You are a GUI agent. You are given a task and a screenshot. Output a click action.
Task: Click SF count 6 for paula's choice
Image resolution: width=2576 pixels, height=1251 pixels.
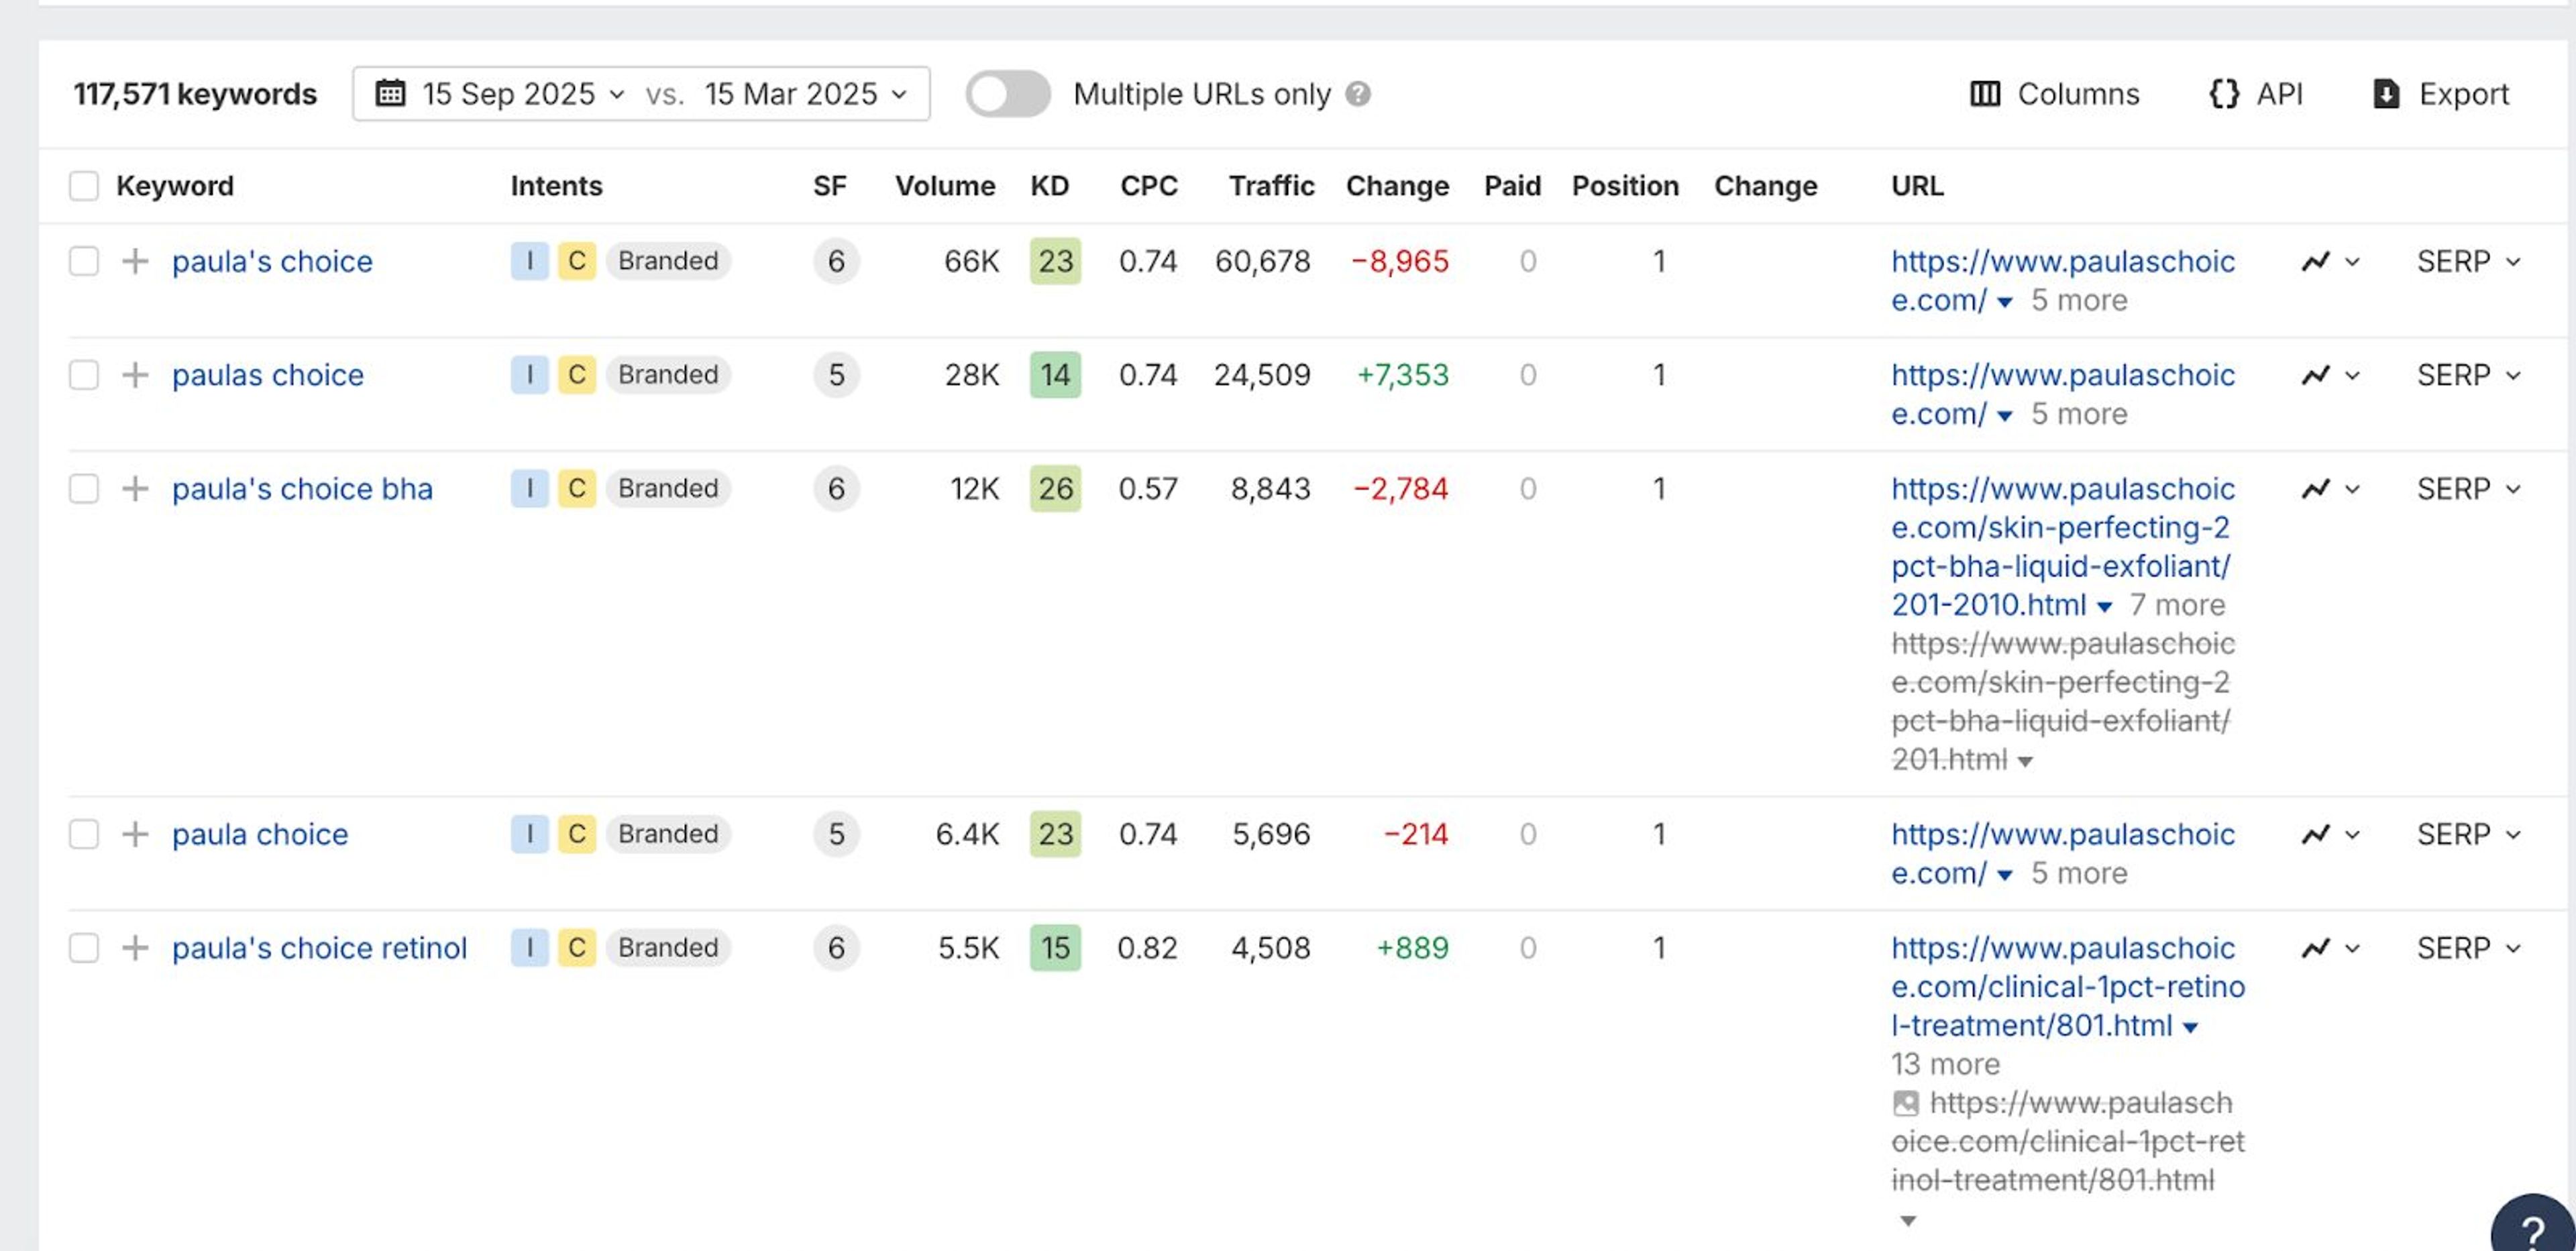pyautogui.click(x=836, y=261)
